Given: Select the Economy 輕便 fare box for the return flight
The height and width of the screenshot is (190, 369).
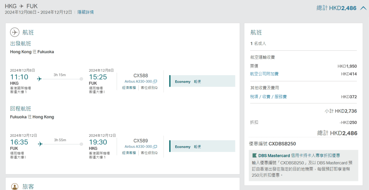Looking at the screenshot, I should 202,146.
